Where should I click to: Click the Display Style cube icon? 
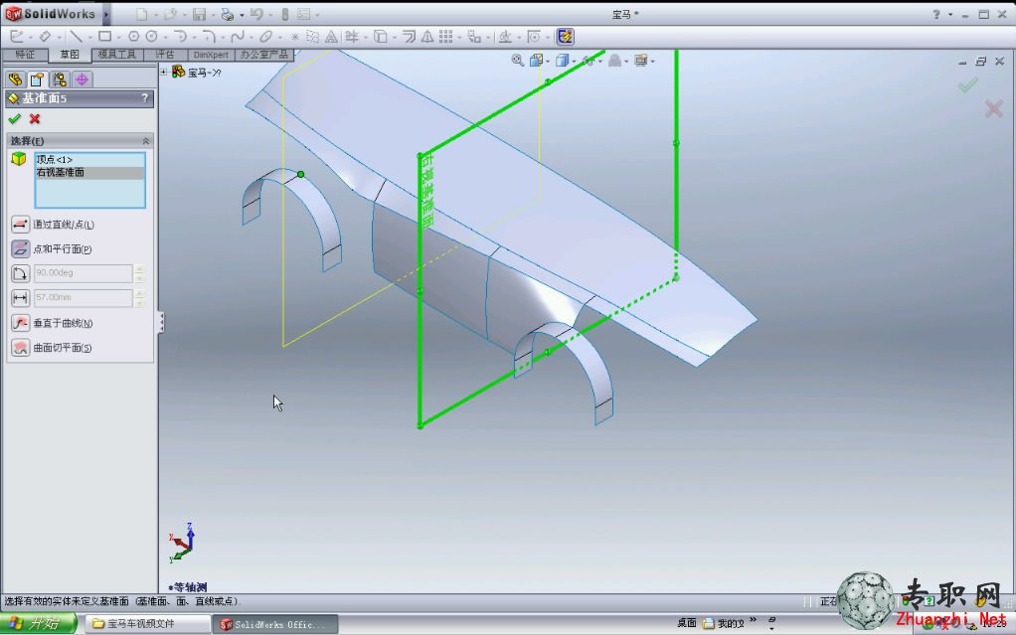tap(562, 61)
